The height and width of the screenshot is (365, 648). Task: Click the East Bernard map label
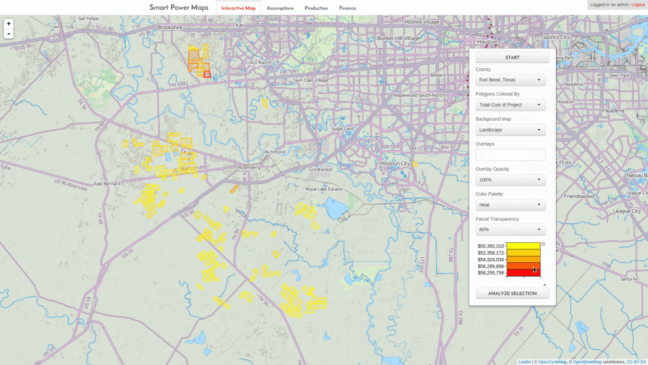[107, 183]
